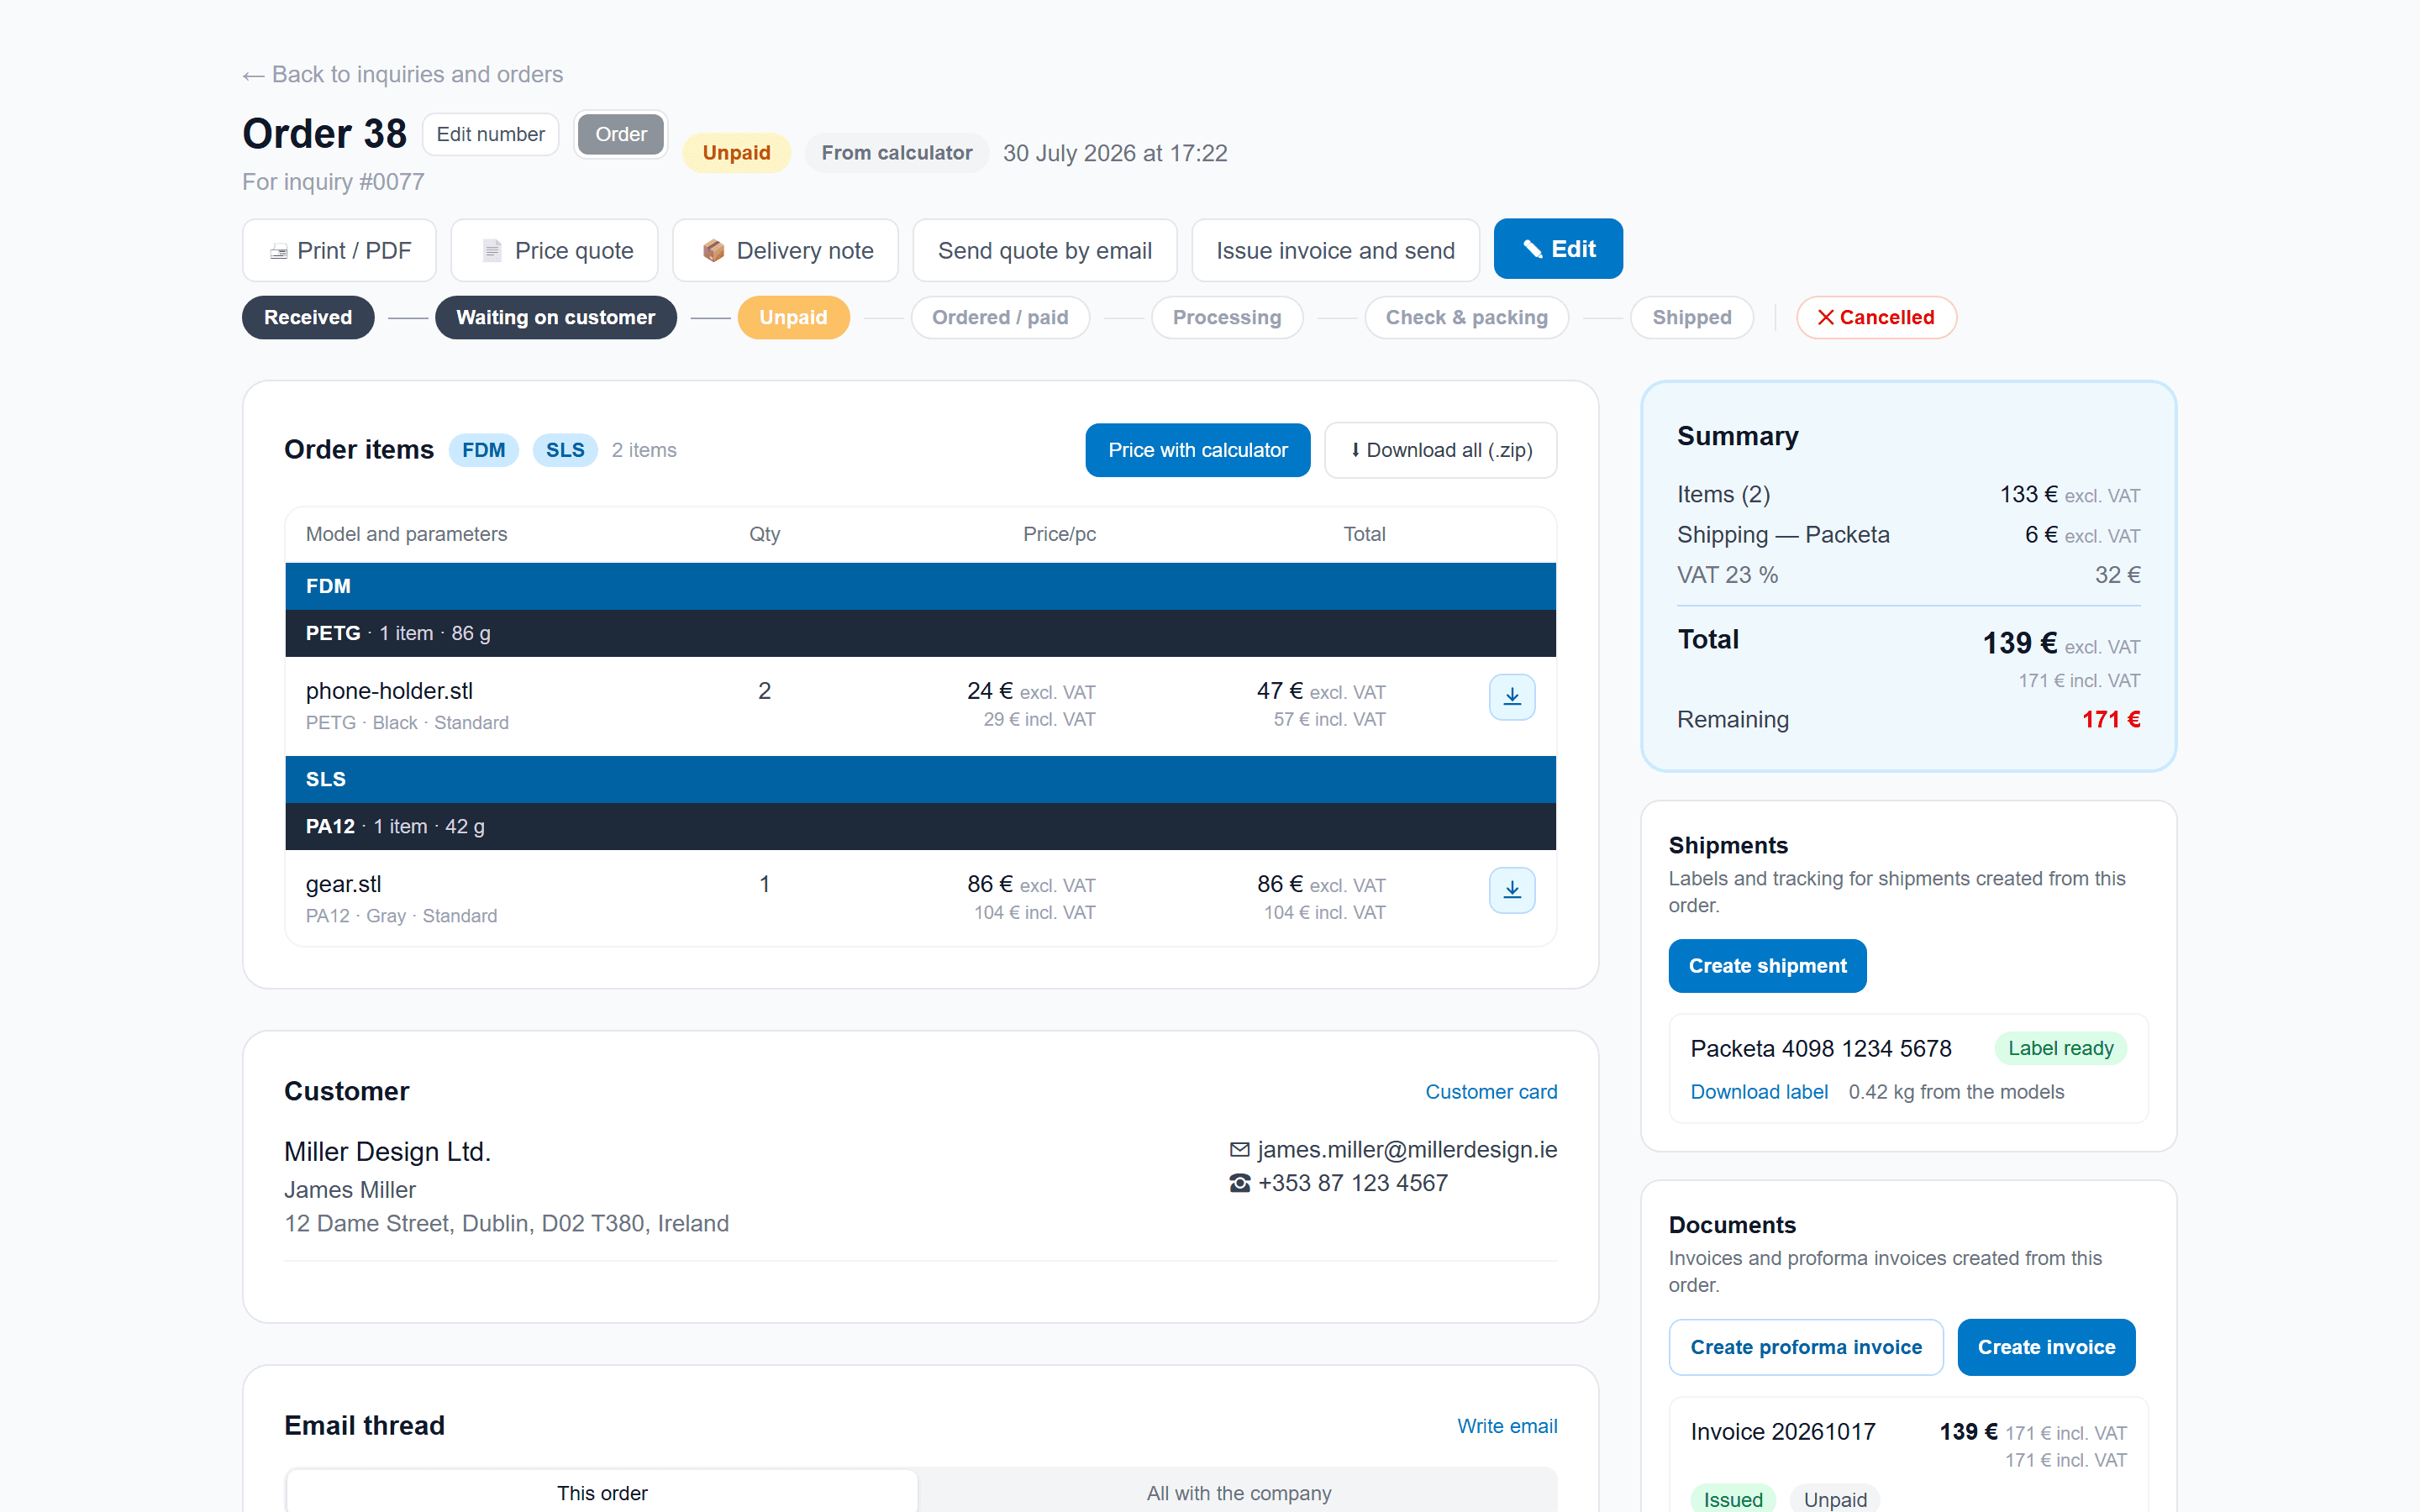Click the Unpaid badge next to Order
Image resolution: width=2420 pixels, height=1512 pixels.
pyautogui.click(x=736, y=153)
